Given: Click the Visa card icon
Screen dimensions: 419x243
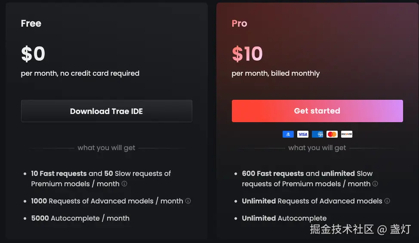Looking at the screenshot, I should 303,134.
